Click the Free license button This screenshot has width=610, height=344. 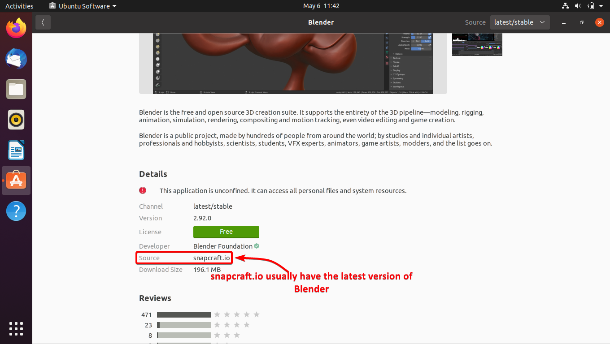(x=226, y=232)
